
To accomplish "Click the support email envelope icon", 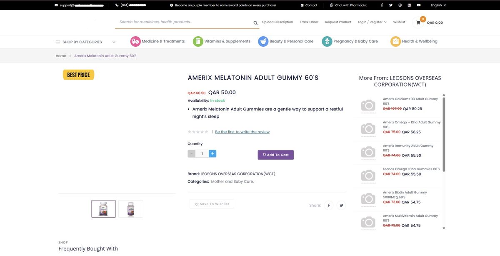I will [56, 5].
